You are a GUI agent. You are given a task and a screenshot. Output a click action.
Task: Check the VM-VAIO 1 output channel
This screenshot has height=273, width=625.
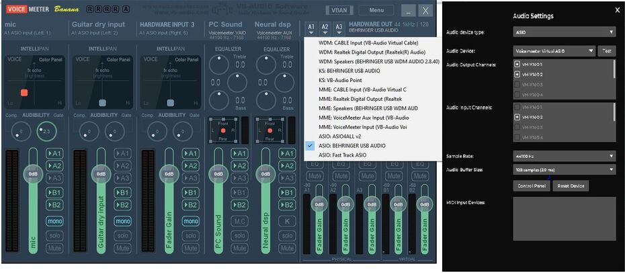517,65
